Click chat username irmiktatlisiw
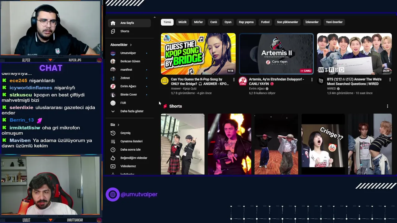Screen dimensions: 397x223 pos(25,128)
